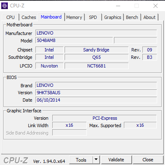Screen dimensions: 165x165
Task: Click the Motherboard group title
Action: click(19, 25)
